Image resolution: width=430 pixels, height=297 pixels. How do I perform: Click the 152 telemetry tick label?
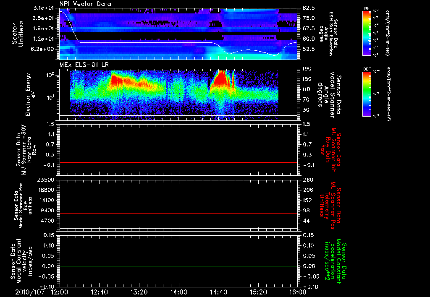pos(307,200)
